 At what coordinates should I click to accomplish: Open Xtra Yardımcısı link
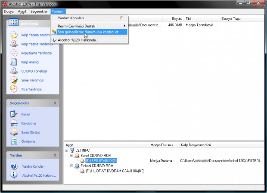(x=32, y=89)
